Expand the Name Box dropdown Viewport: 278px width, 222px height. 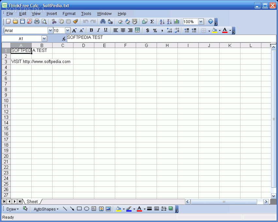[x=44, y=39]
